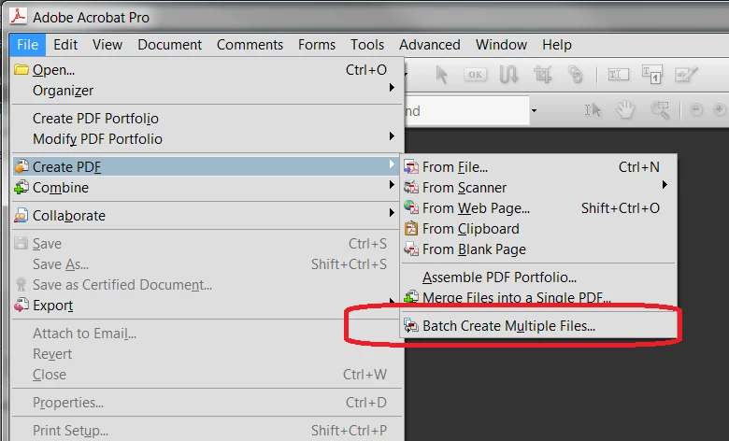Click the Collaborate menu icon
The image size is (729, 441).
click(x=21, y=215)
